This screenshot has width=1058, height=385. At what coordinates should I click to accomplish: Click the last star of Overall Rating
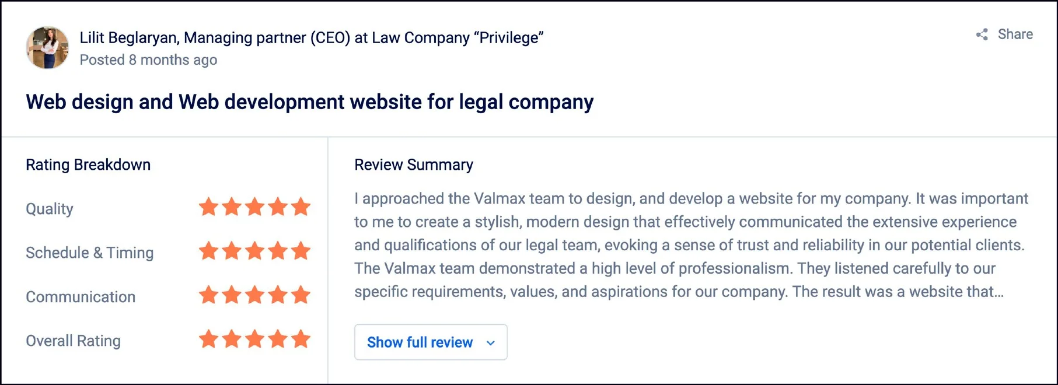[302, 339]
